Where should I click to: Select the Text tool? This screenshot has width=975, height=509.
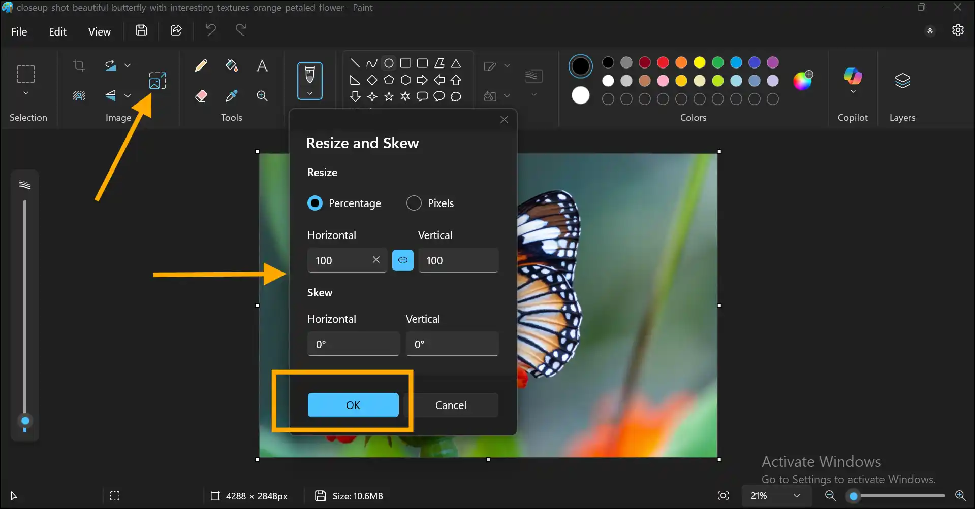pos(262,65)
